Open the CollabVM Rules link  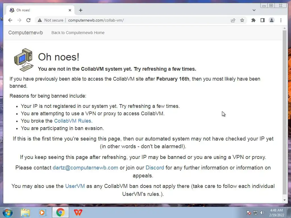72,121
